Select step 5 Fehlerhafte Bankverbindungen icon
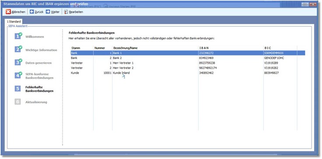 point(17,88)
